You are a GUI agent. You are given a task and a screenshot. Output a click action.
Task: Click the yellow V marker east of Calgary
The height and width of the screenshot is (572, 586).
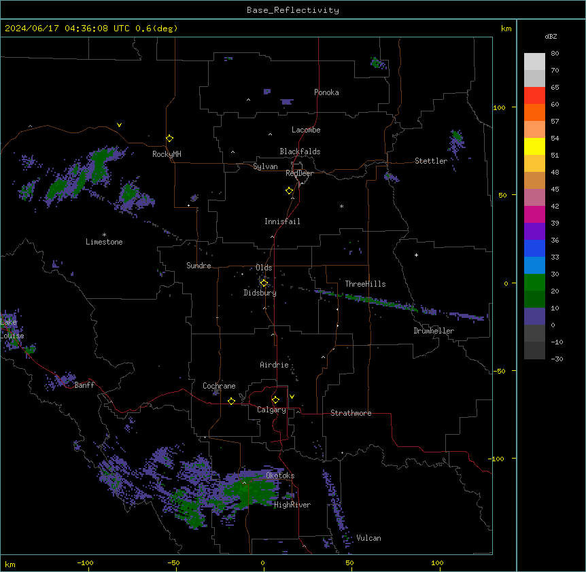click(292, 397)
